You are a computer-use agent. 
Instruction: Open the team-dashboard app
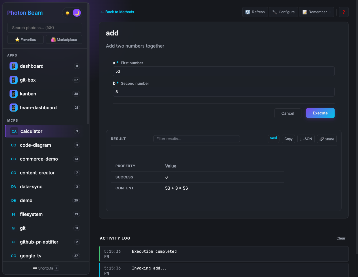pos(45,108)
